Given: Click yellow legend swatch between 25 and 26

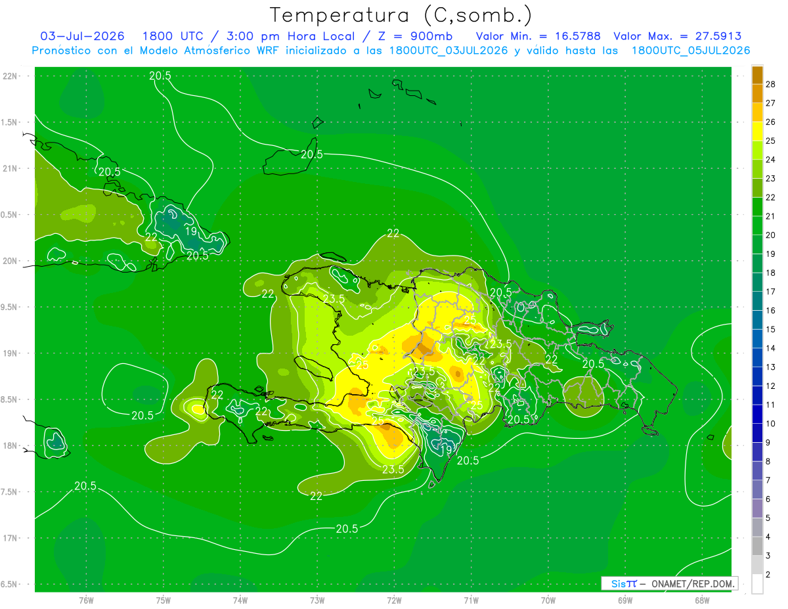Looking at the screenshot, I should (x=757, y=131).
